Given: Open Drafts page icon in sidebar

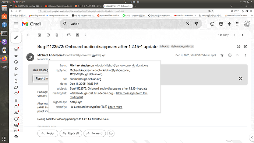Looking at the screenshot, I should [x=16, y=81].
